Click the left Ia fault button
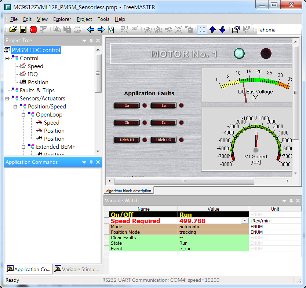The height and width of the screenshot is (288, 306). pyautogui.click(x=127, y=106)
